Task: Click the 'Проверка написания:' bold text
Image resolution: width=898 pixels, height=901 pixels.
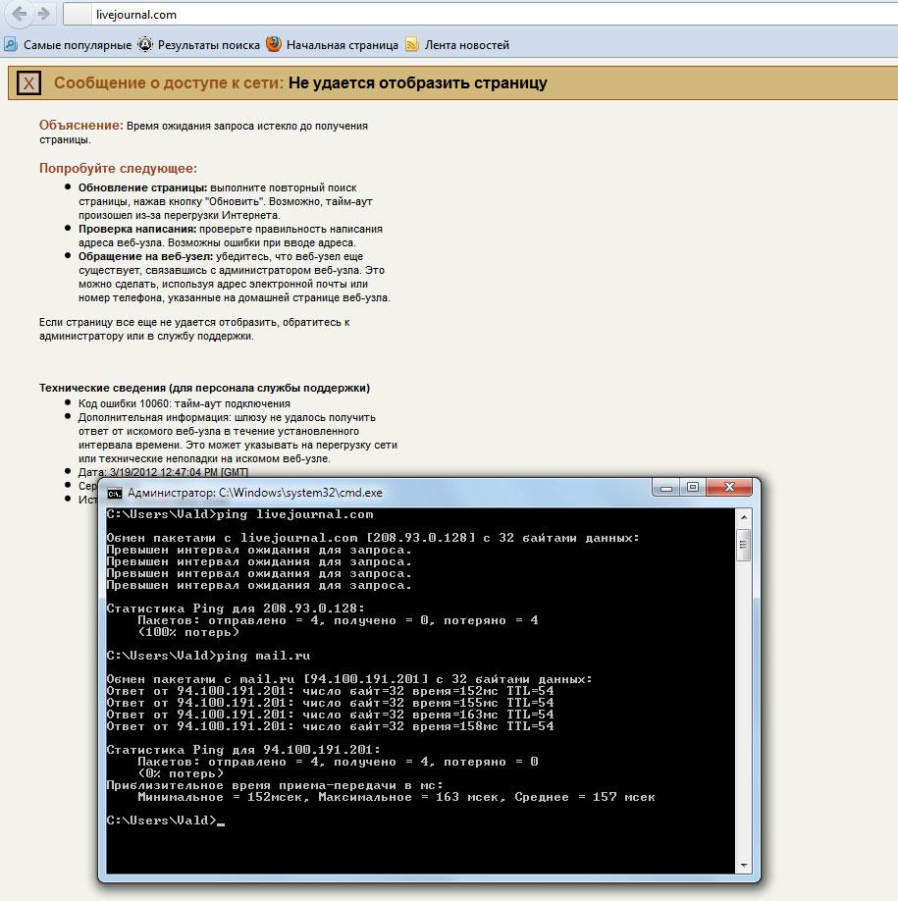Action: click(x=137, y=230)
